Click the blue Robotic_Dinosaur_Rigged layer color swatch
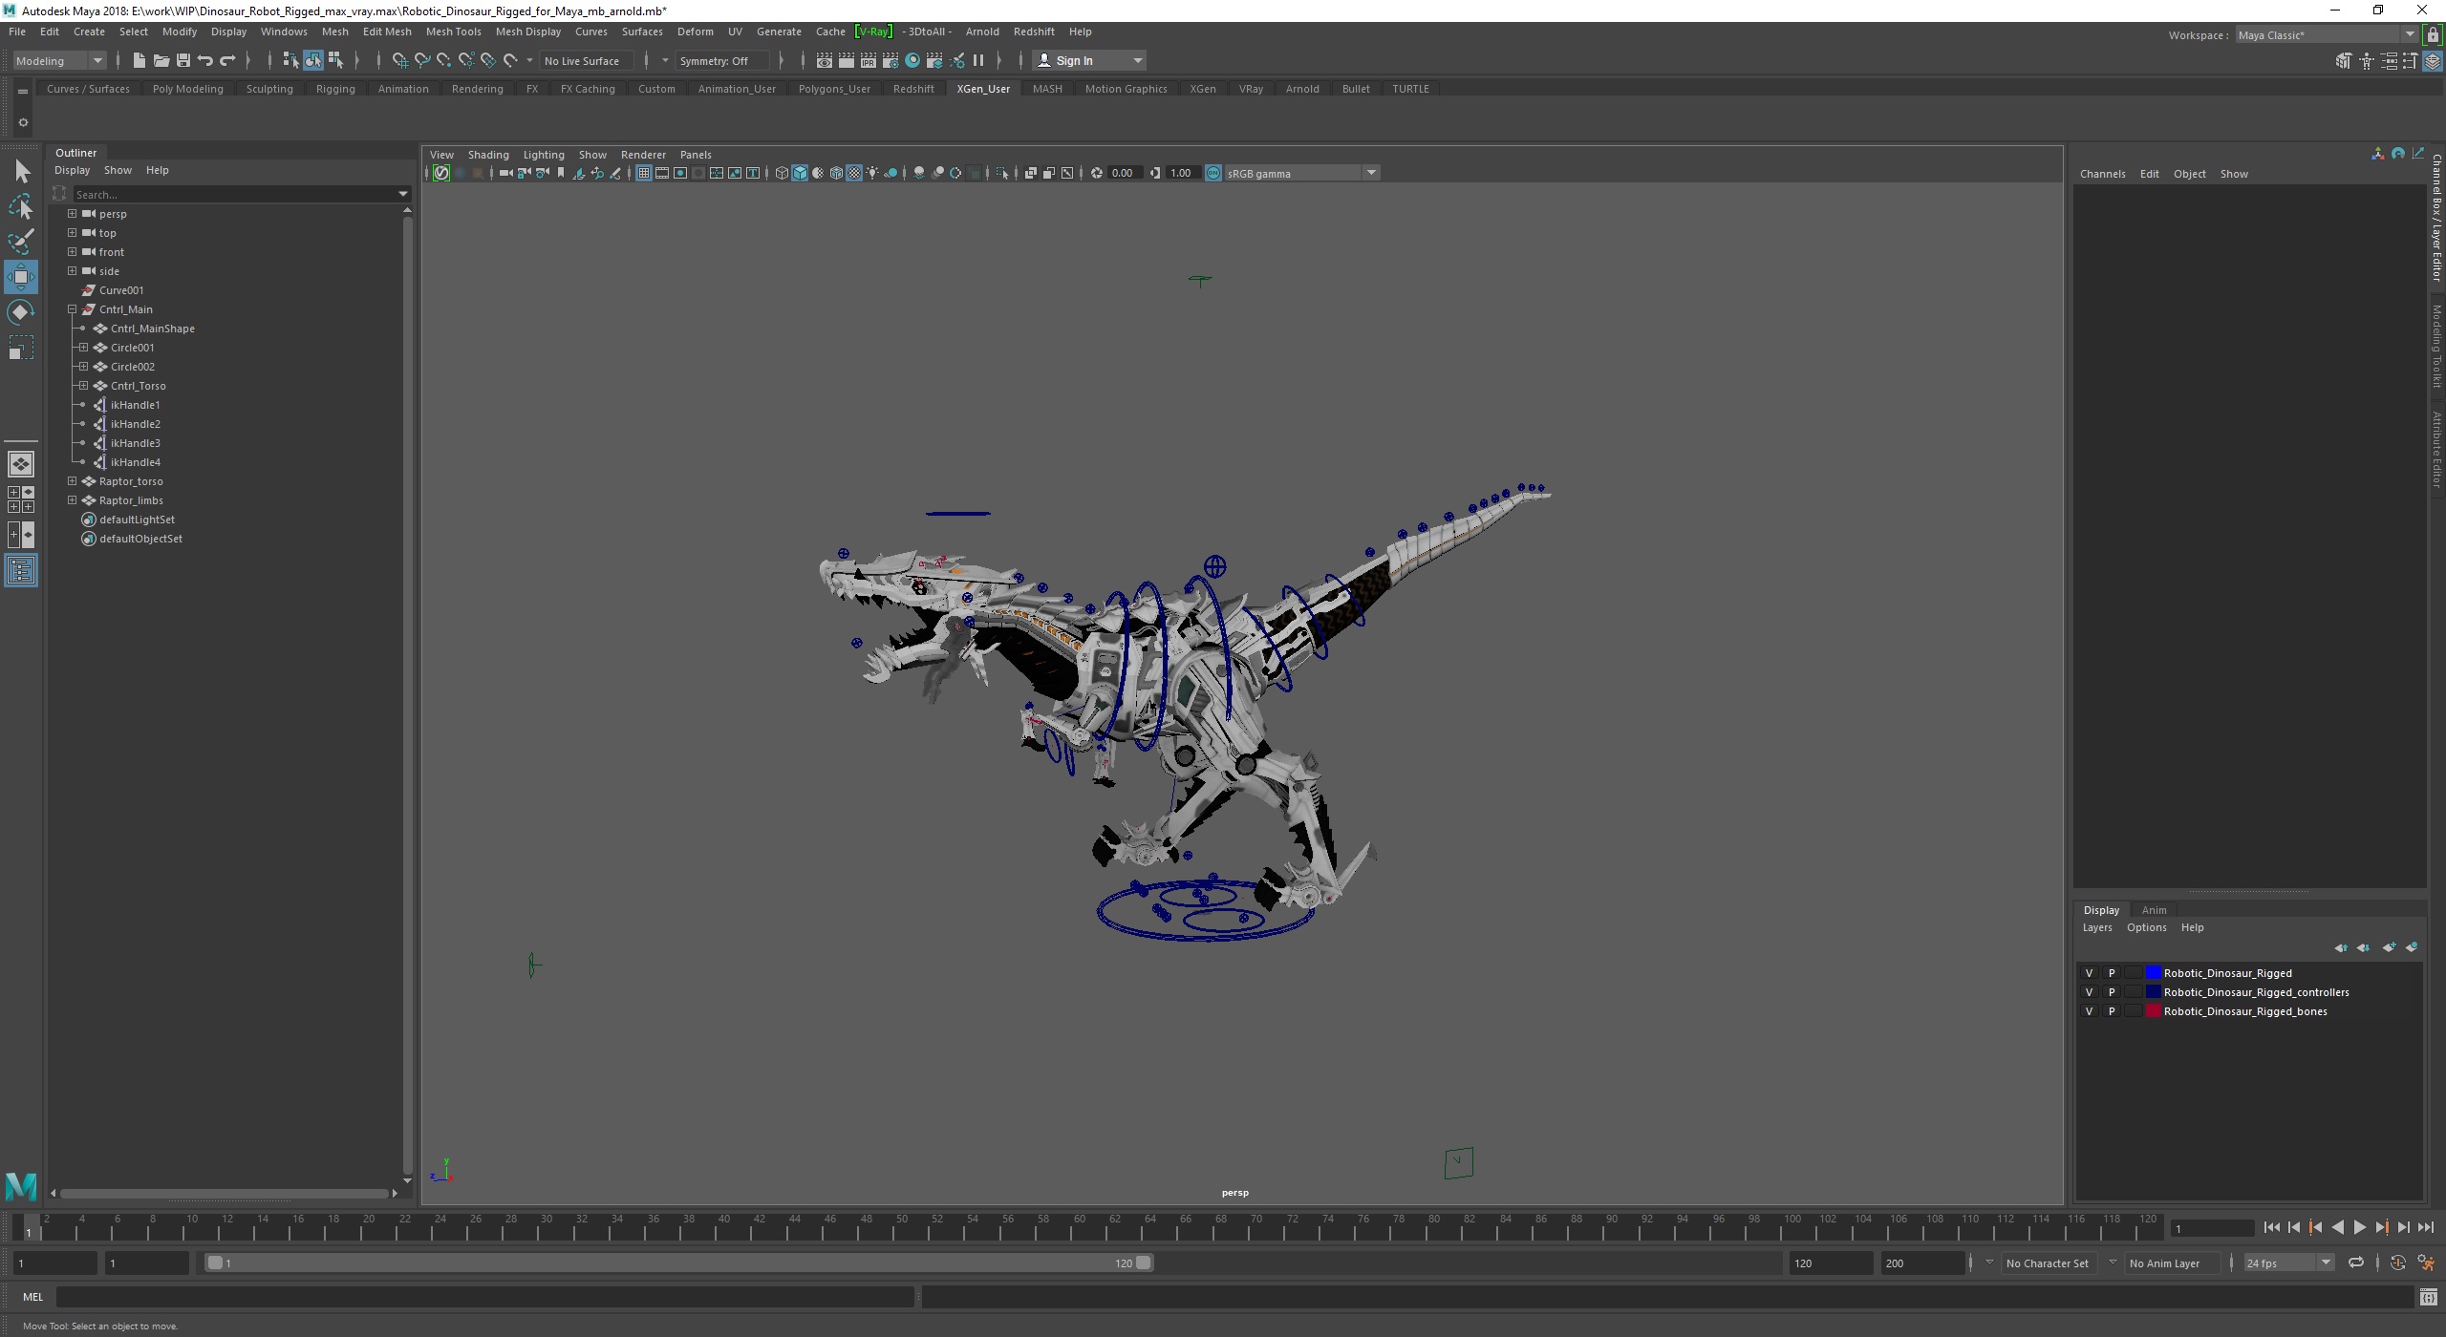The width and height of the screenshot is (2446, 1337). (x=2153, y=973)
